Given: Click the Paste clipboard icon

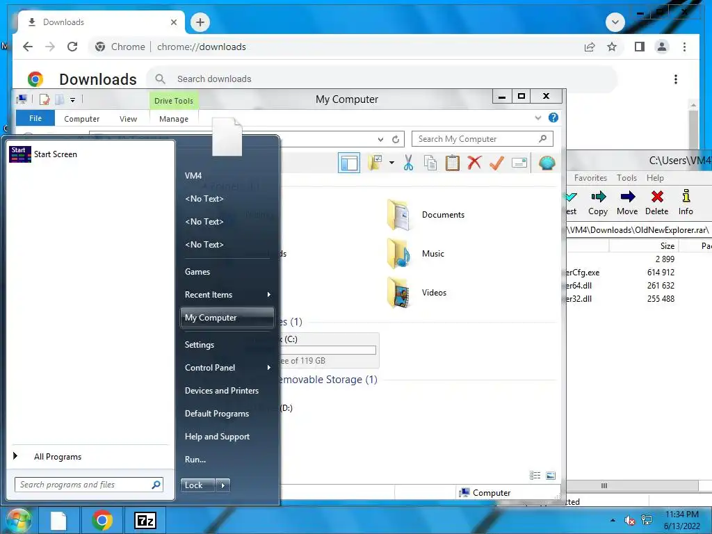Looking at the screenshot, I should tap(452, 163).
